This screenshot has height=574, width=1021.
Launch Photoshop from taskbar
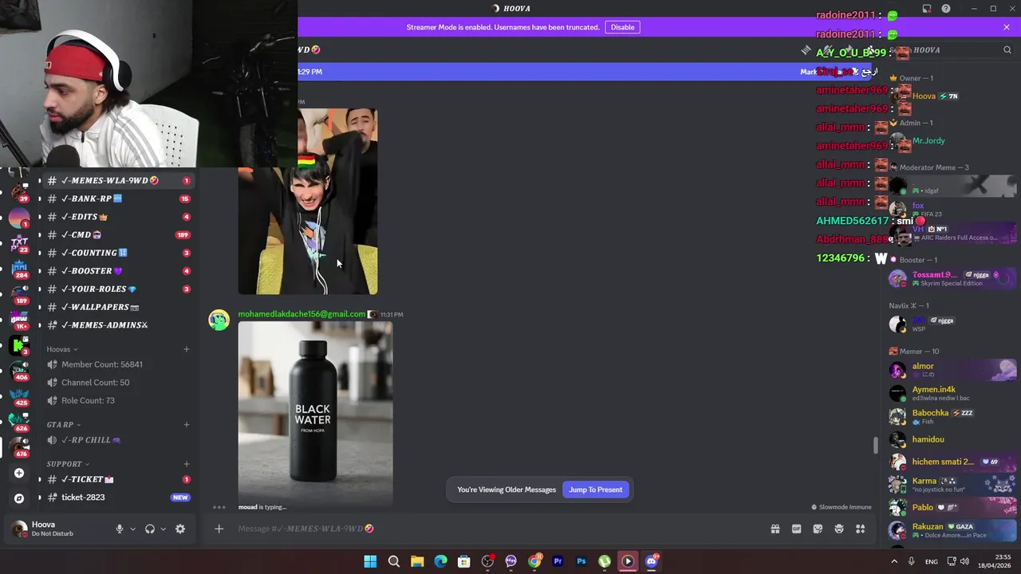pyautogui.click(x=581, y=561)
